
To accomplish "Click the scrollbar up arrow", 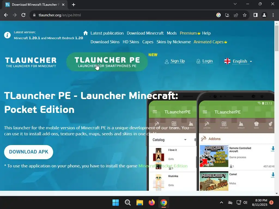I will [x=277, y=23].
